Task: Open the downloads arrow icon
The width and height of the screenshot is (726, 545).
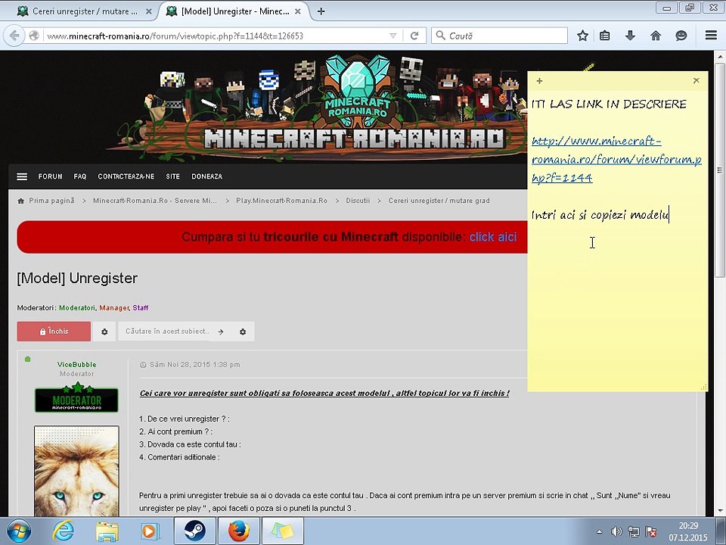Action: click(630, 36)
